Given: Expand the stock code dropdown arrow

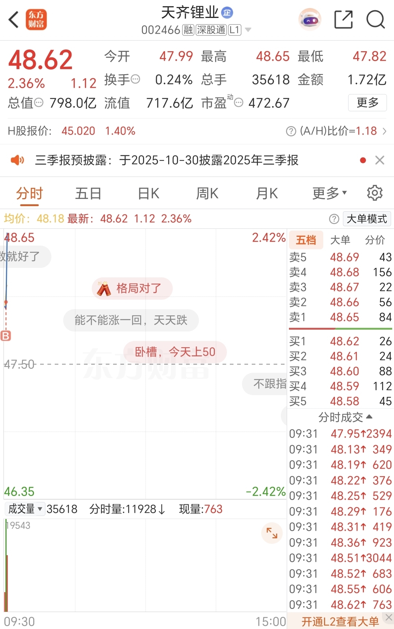Looking at the screenshot, I should 248,30.
